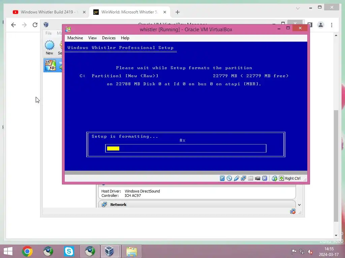Reload the browser page
The width and height of the screenshot is (345, 258).
(35, 25)
